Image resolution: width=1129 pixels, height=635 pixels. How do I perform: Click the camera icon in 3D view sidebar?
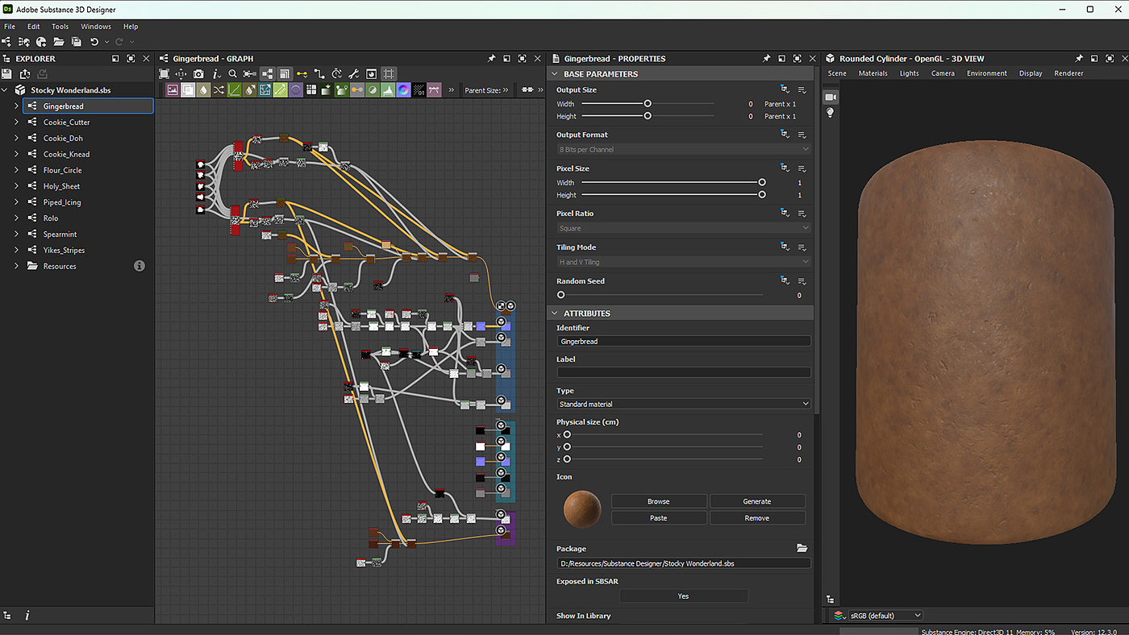[x=830, y=97]
